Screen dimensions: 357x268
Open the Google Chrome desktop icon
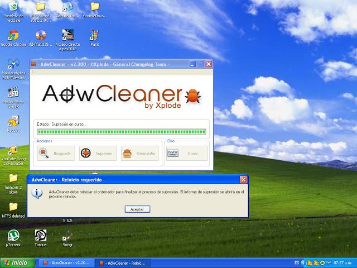tap(13, 36)
